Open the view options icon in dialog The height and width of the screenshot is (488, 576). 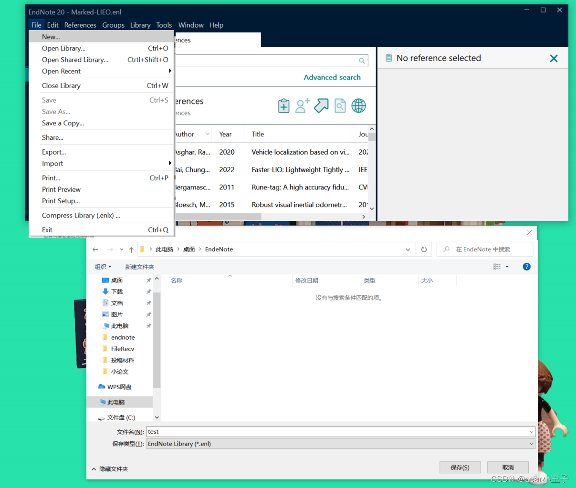coord(497,267)
